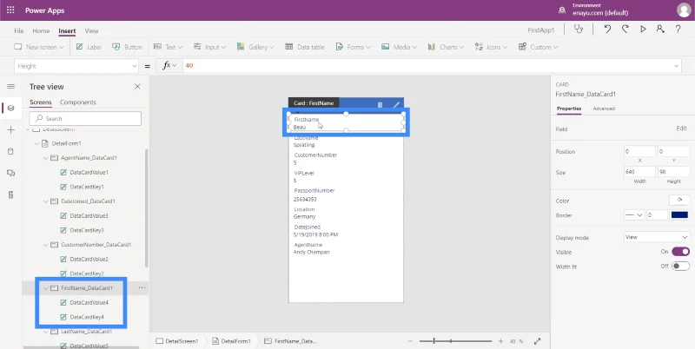The height and width of the screenshot is (349, 695).
Task: Open the Help question mark
Action: pos(678,30)
